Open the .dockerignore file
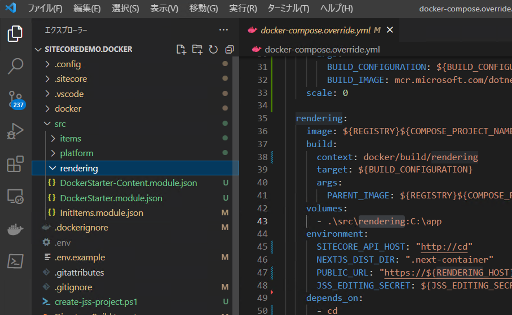512x315 pixels. 81,227
